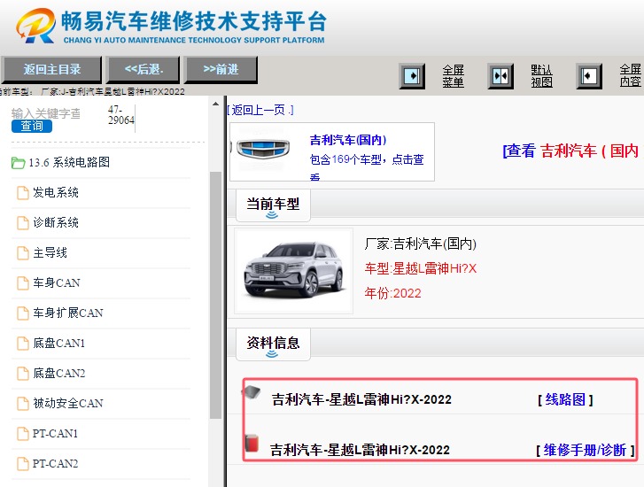644x487 pixels.
Task: Click the 默认视图 text label
Action: point(541,76)
